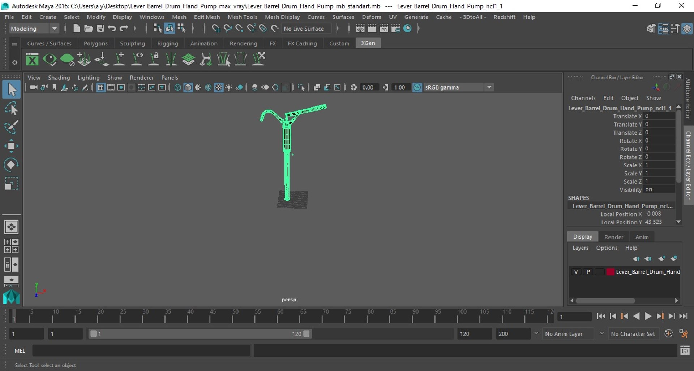The height and width of the screenshot is (371, 694).
Task: Open the viewport Shading menu
Action: coord(59,78)
